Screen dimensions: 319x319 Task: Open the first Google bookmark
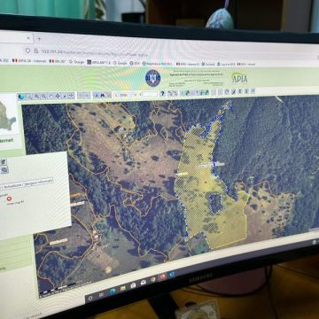click(x=77, y=62)
